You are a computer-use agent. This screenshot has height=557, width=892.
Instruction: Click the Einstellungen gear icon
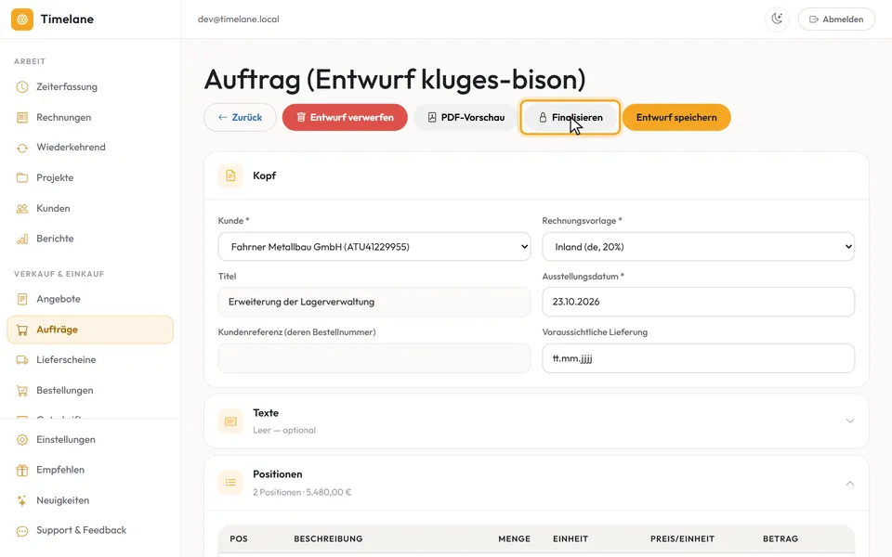pyautogui.click(x=22, y=439)
